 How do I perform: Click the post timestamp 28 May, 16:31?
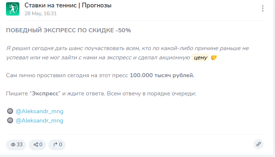(41, 13)
